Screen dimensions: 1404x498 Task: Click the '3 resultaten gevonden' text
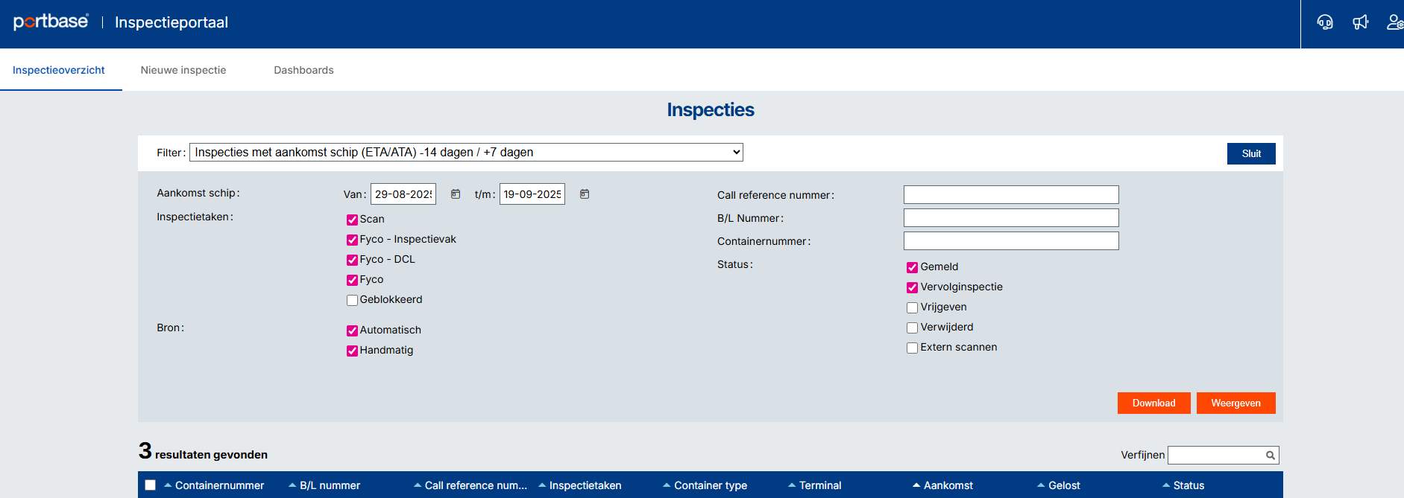(203, 452)
